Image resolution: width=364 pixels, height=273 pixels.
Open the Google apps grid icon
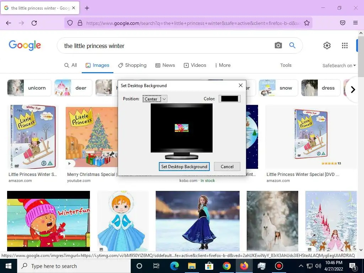point(345,45)
